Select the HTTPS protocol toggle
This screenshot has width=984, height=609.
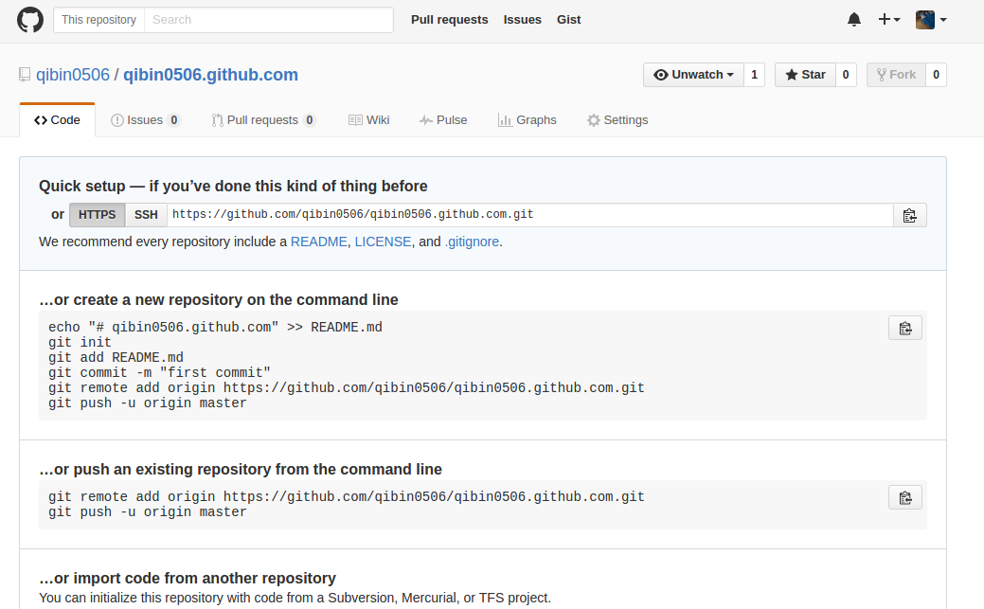(98, 215)
